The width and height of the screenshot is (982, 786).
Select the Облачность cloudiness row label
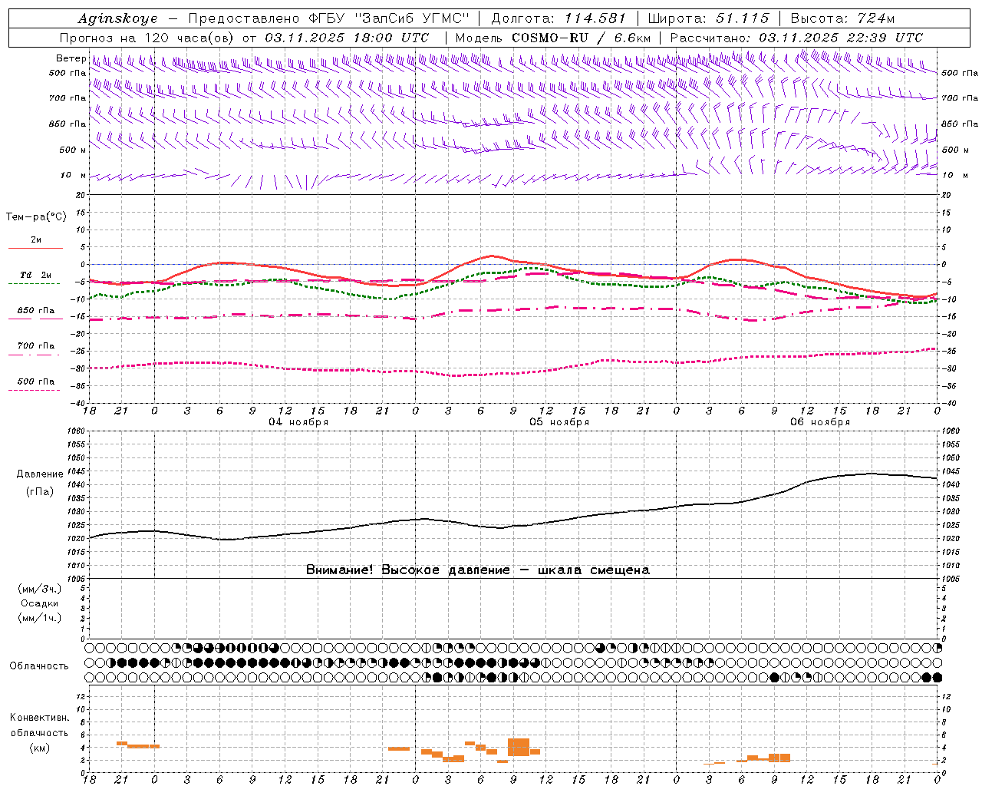39,666
